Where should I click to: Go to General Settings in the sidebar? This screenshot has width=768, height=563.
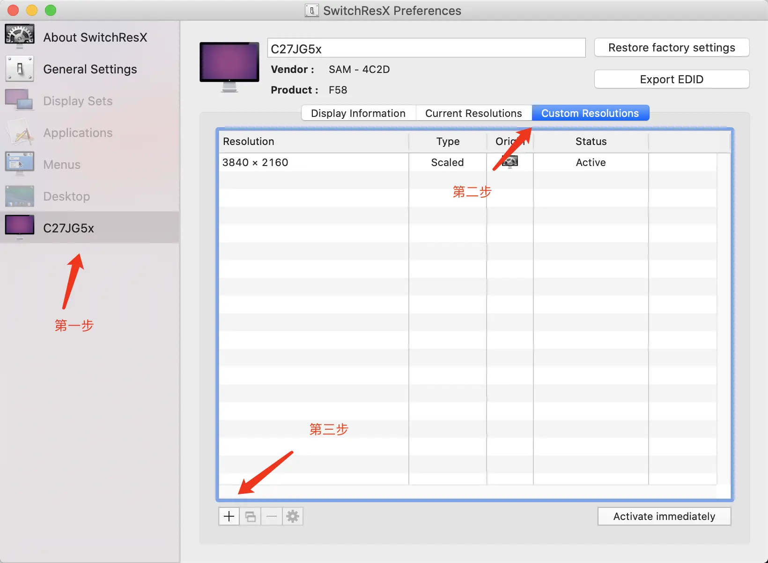point(90,69)
